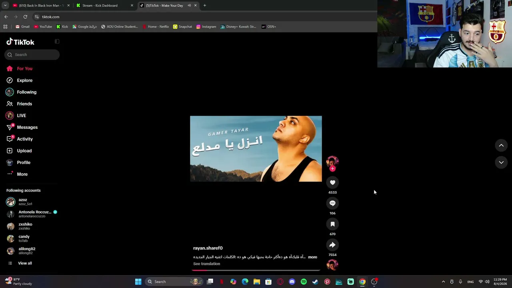Open the Snapchat bookmark
This screenshot has height=288, width=512.
182,27
